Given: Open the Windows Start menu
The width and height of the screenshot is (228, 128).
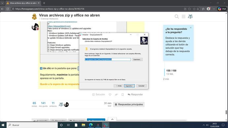Looking at the screenshot, I should click(x=3, y=125).
